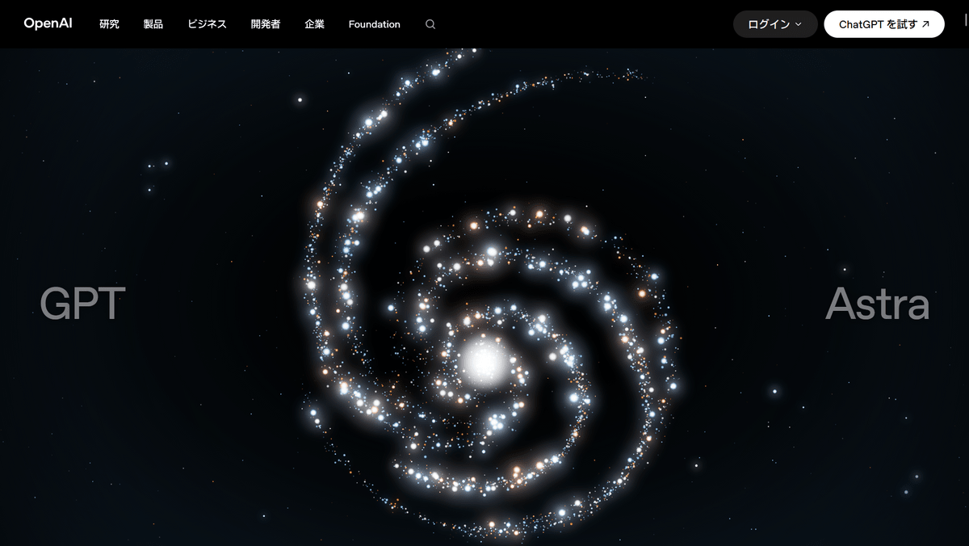Open the search magnifier icon
Screen dimensions: 969x546
pos(430,24)
